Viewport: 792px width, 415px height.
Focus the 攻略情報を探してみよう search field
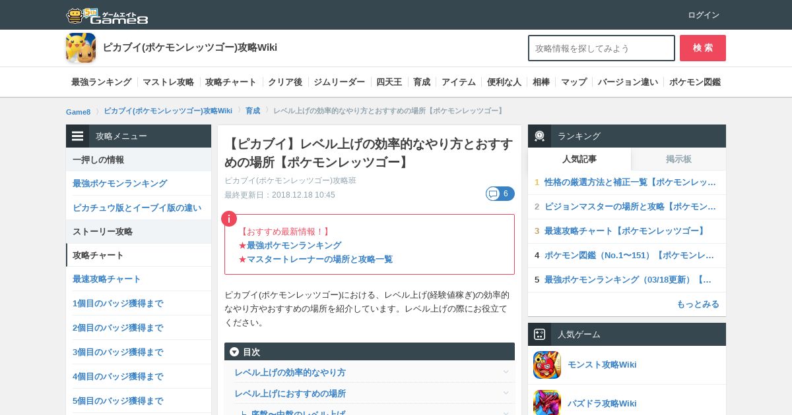click(x=601, y=48)
